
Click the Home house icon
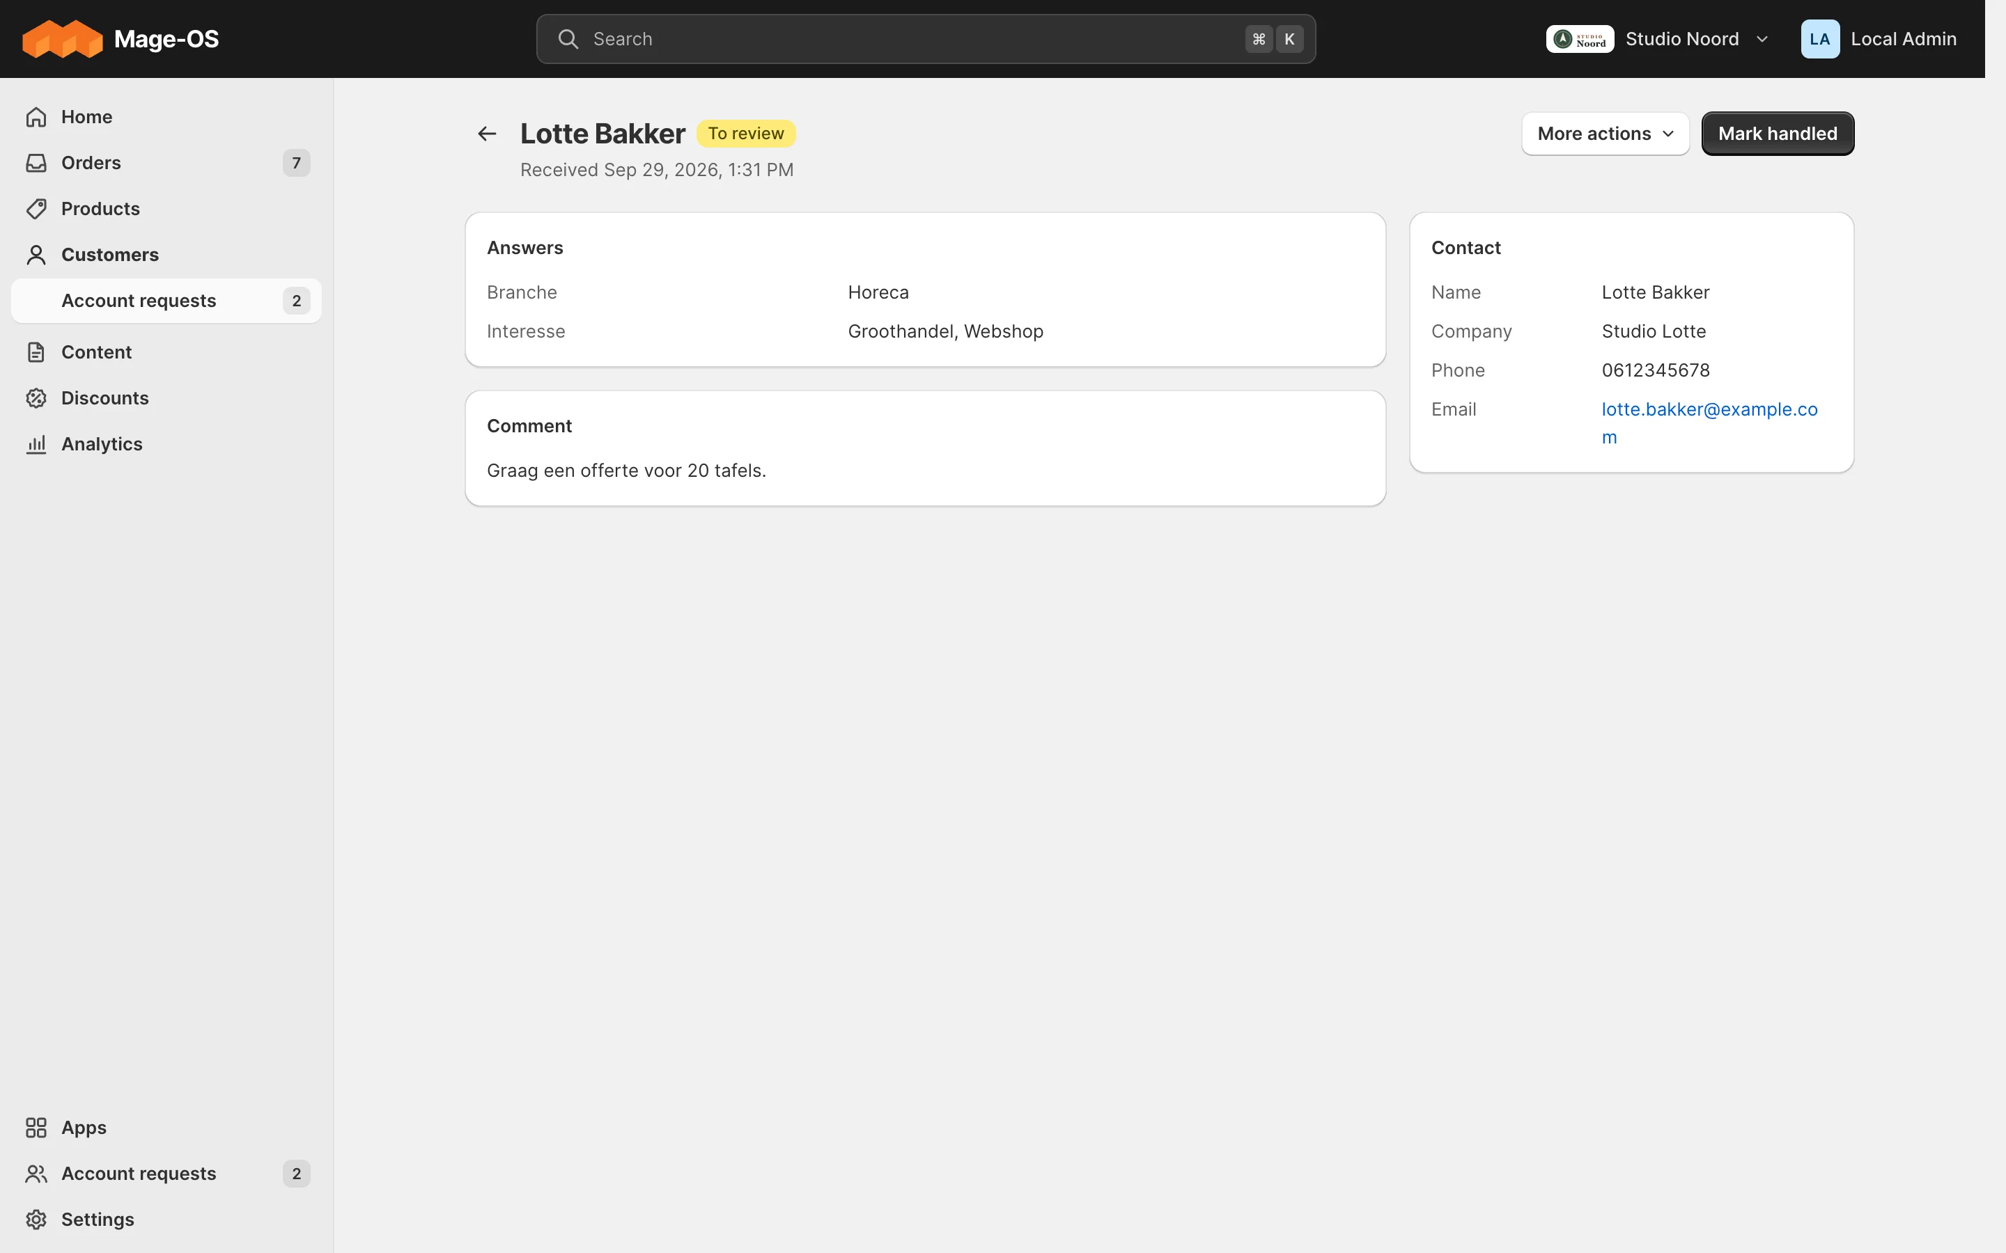[x=36, y=117]
